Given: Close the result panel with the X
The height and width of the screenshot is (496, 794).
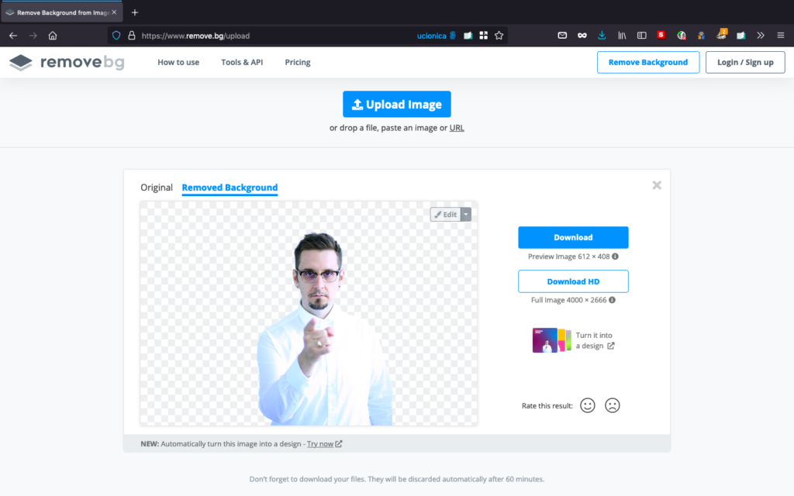Looking at the screenshot, I should coord(657,185).
